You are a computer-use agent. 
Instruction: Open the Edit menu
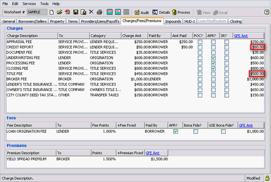[x=15, y=4]
